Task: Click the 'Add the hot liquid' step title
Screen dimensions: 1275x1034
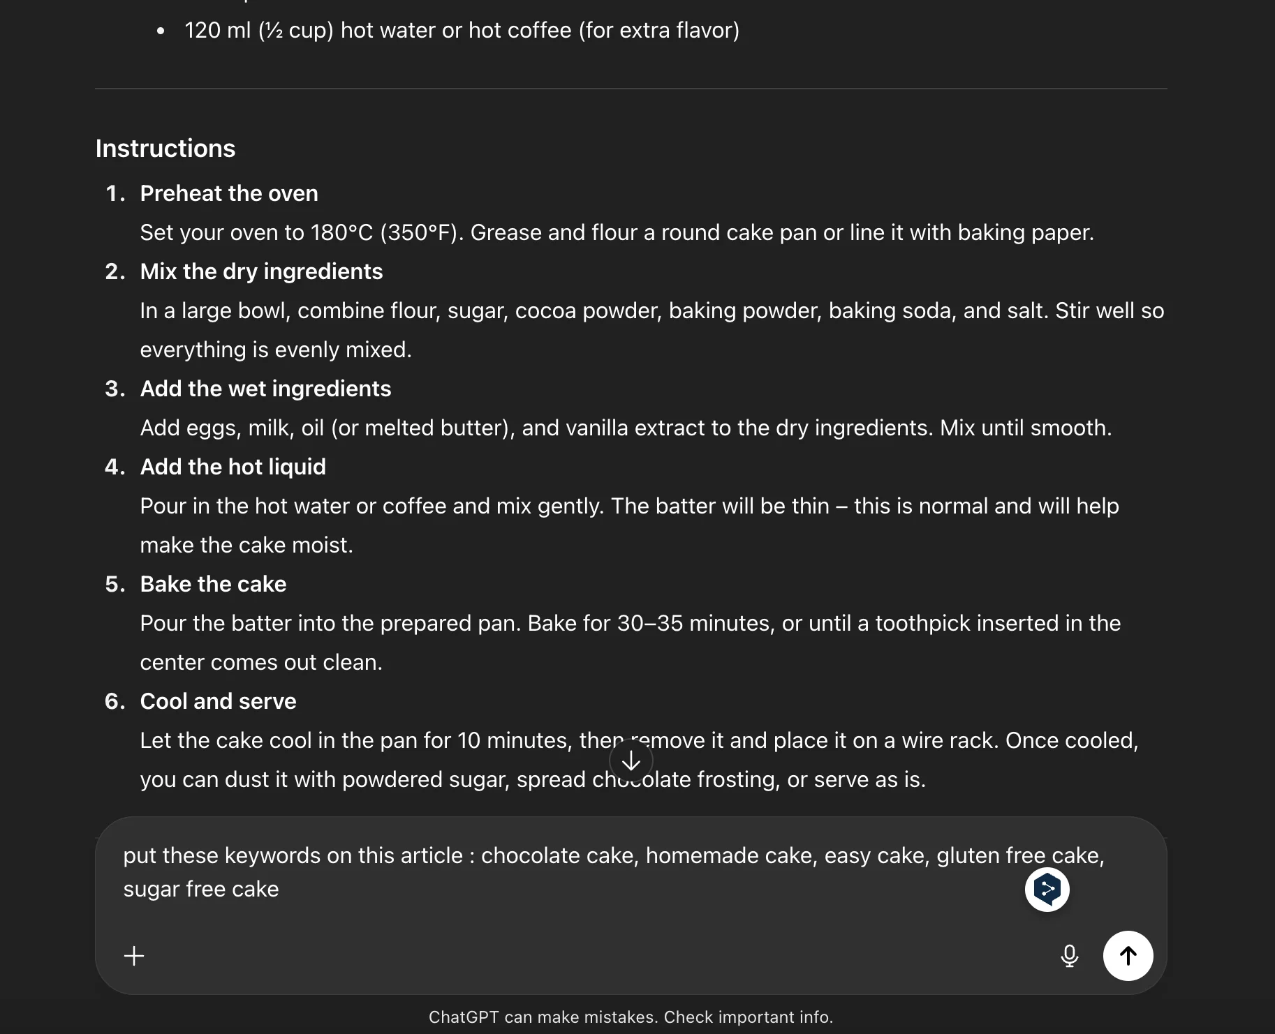Action: 233,467
